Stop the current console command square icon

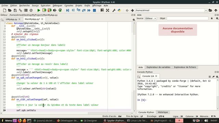[210, 77]
